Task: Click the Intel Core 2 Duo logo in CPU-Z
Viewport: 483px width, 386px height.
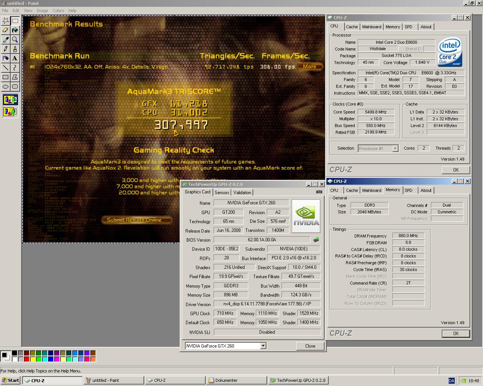Action: (450, 52)
